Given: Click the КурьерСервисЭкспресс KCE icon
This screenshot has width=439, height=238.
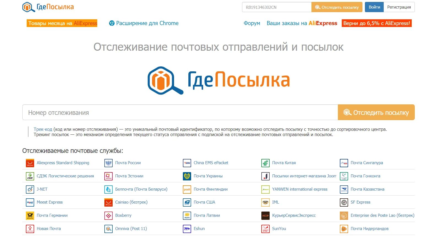Looking at the screenshot, I should tap(265, 216).
